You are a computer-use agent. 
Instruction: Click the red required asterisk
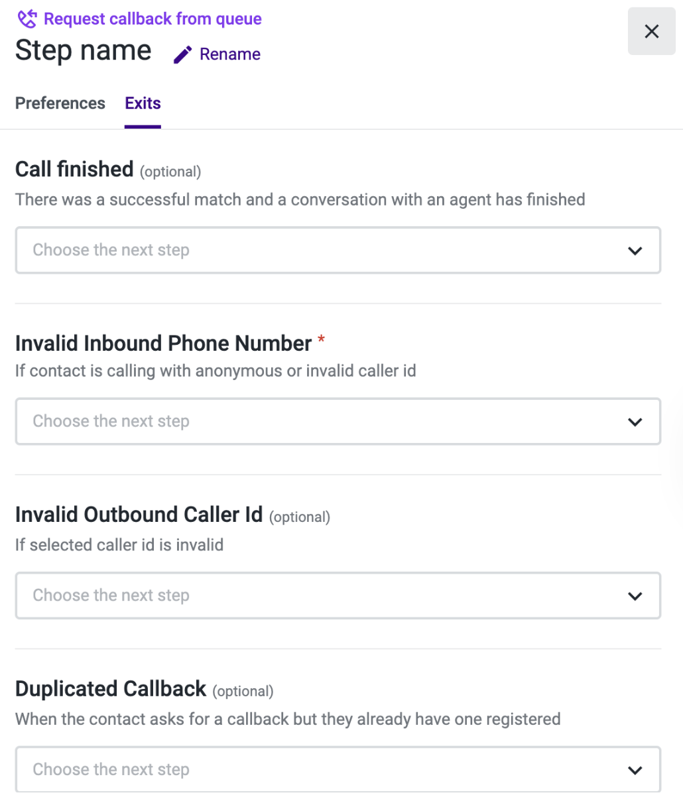coord(322,341)
